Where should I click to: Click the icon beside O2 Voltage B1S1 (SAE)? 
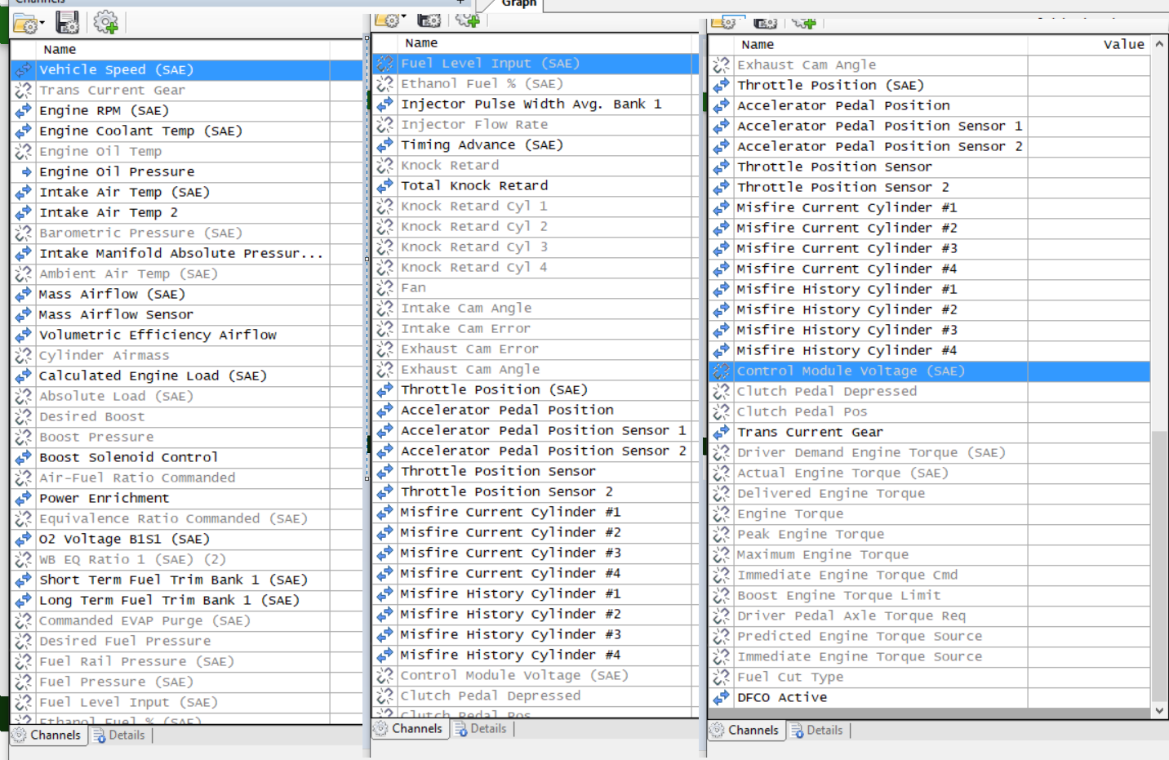[23, 540]
